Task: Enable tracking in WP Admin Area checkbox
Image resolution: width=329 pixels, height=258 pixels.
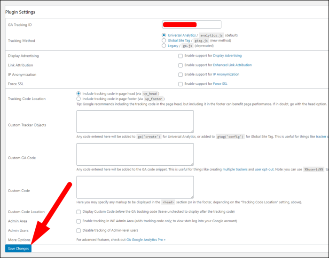Action: point(78,221)
